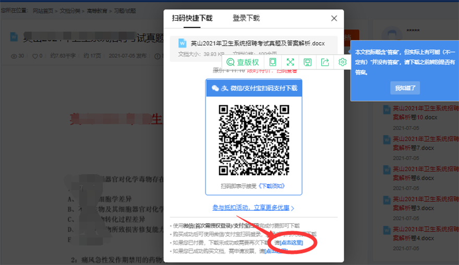Screen dimensions: 459x265
Task: Open related document 卷6.docx
Action: click(x=426, y=173)
